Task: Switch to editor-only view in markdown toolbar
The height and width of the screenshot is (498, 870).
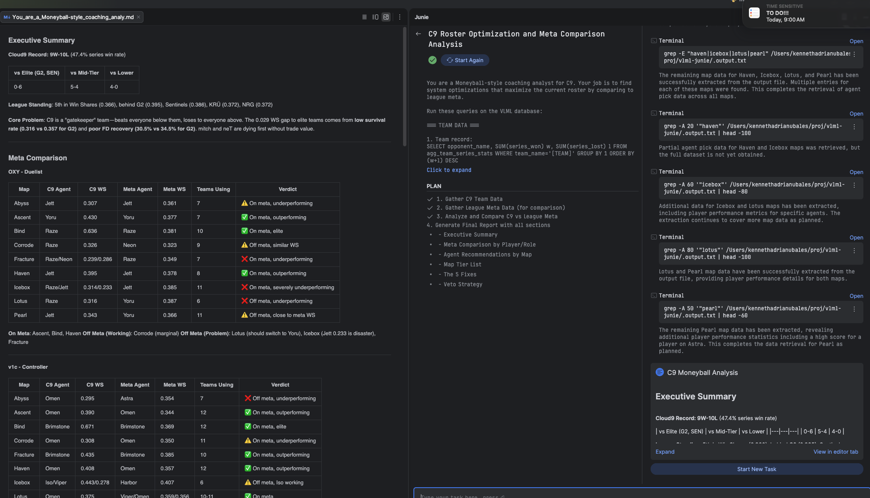Action: click(x=365, y=17)
